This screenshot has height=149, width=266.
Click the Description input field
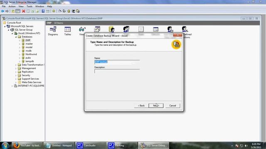pyautogui.click(x=117, y=71)
